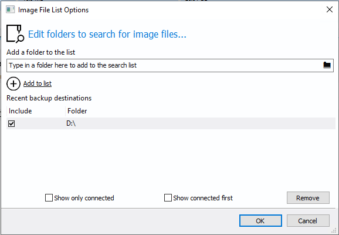This screenshot has height=235, width=339.
Task: Confirm with the OK button
Action: pos(260,221)
